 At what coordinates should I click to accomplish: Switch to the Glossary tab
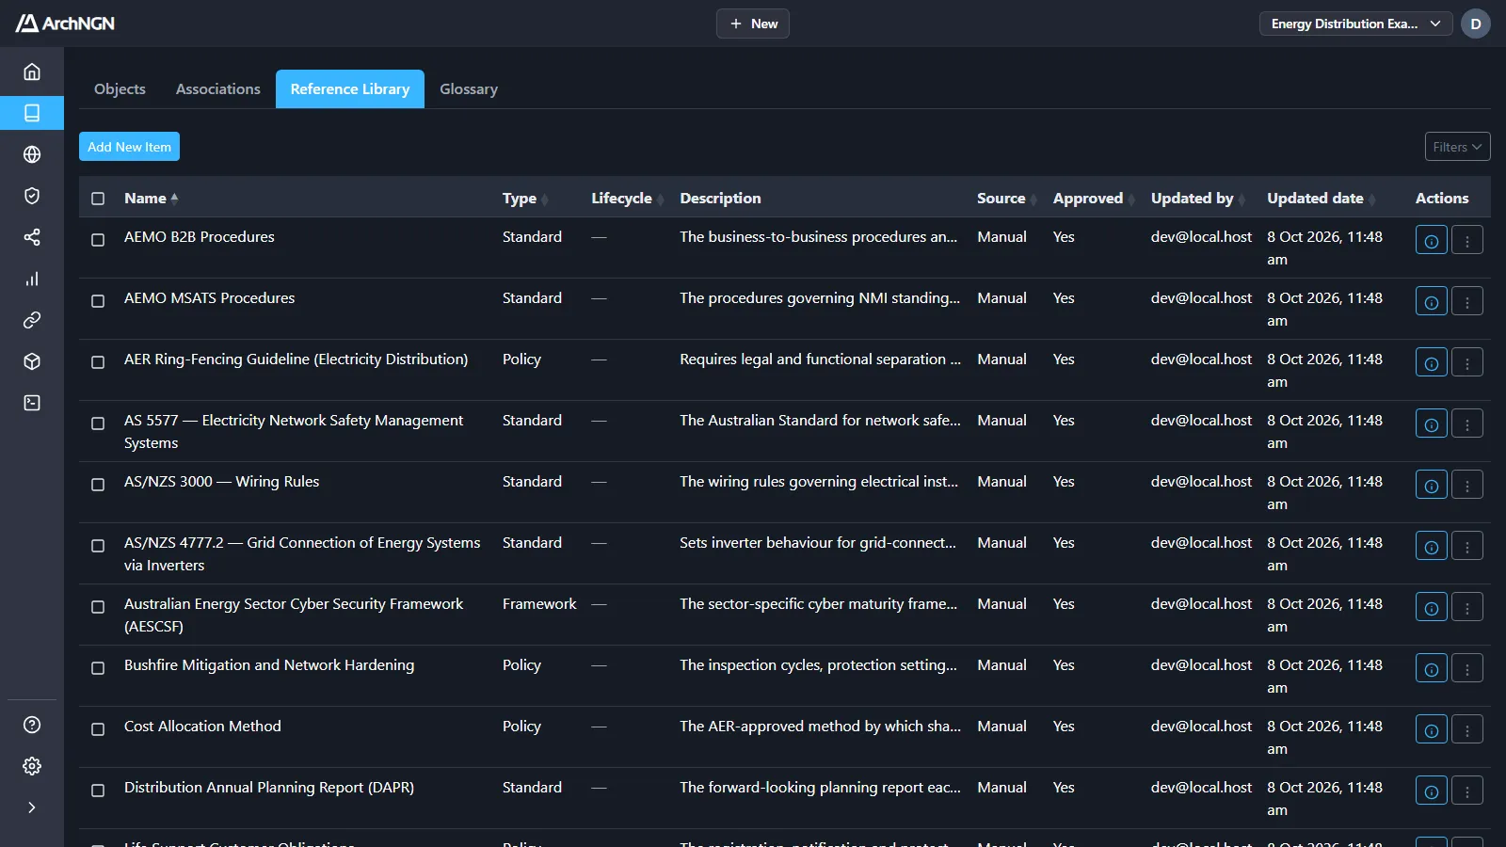(x=469, y=89)
